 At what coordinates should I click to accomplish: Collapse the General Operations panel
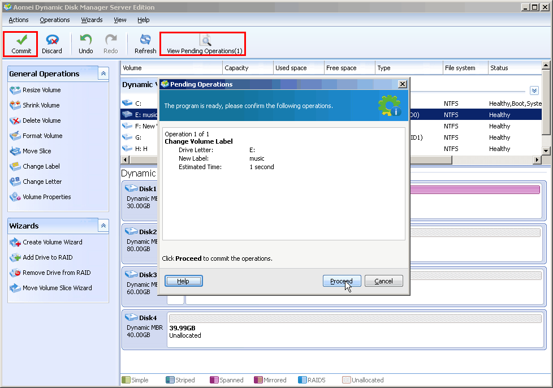click(103, 74)
